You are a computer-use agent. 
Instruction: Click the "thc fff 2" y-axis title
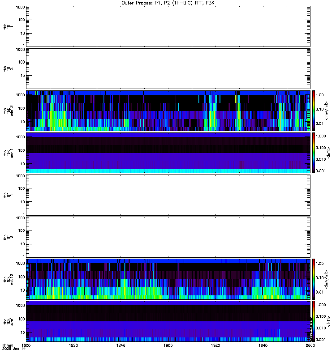(x=8, y=237)
